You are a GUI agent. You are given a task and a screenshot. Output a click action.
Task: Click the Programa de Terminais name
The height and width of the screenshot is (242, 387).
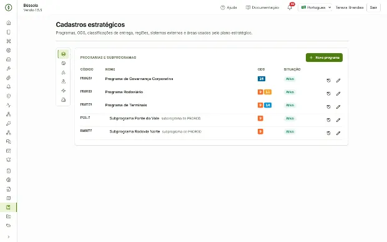126,105
